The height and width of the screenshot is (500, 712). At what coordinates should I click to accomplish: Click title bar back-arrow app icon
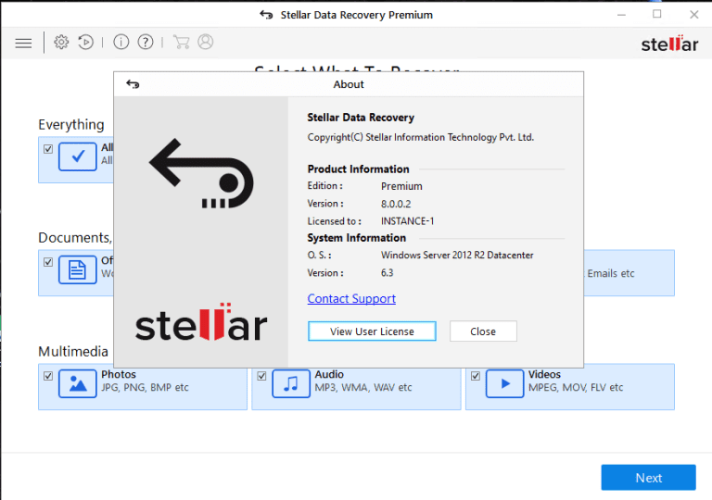[266, 15]
